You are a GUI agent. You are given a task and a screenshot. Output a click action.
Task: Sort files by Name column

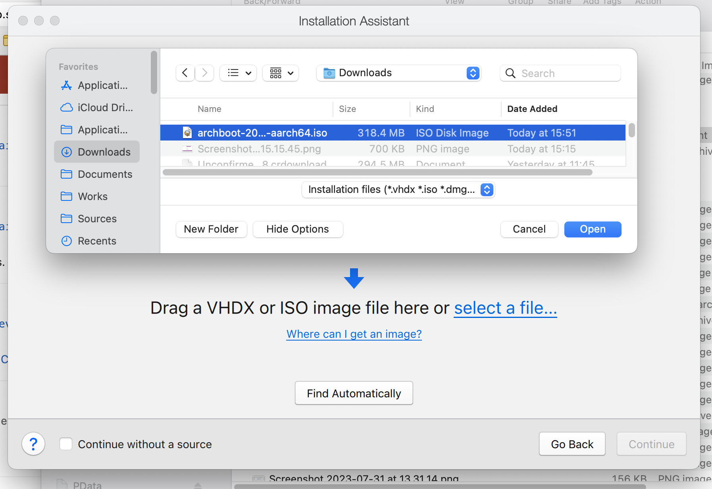pos(210,109)
